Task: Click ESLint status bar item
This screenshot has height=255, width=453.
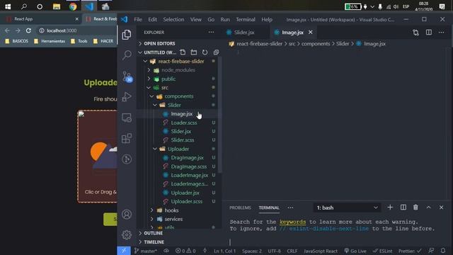Action: (382, 251)
